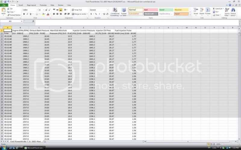Apply the Check Cell style

pos(151,14)
